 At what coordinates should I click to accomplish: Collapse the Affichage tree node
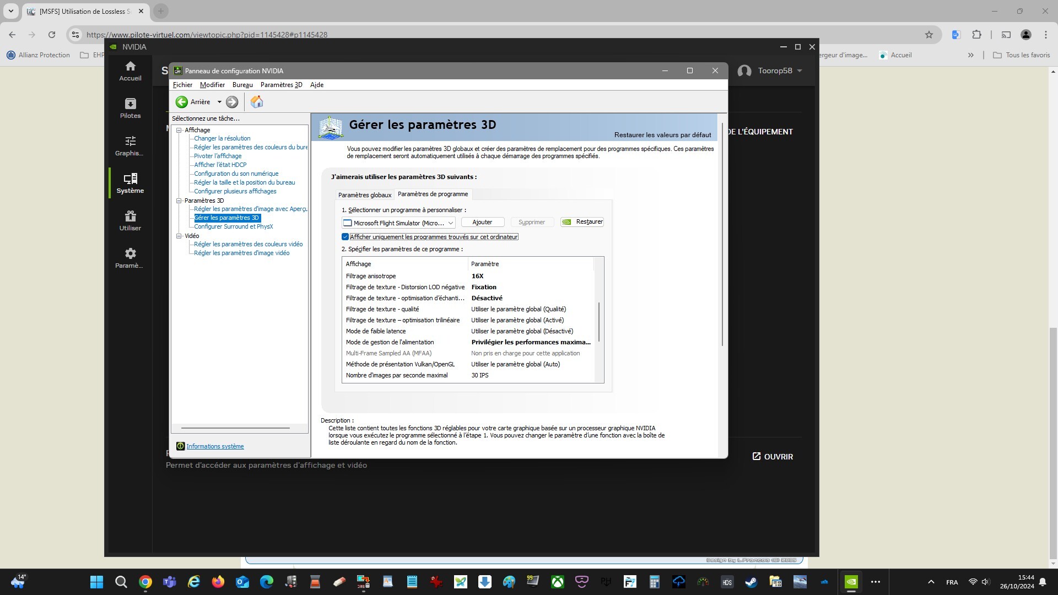click(x=179, y=131)
